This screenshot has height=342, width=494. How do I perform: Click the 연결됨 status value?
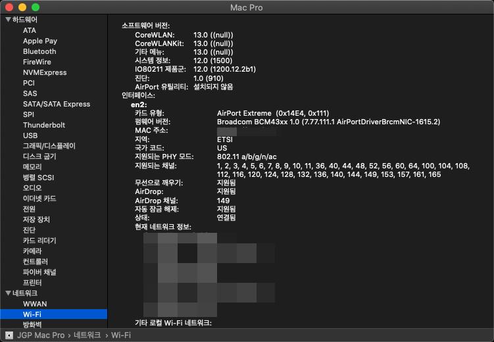click(226, 218)
